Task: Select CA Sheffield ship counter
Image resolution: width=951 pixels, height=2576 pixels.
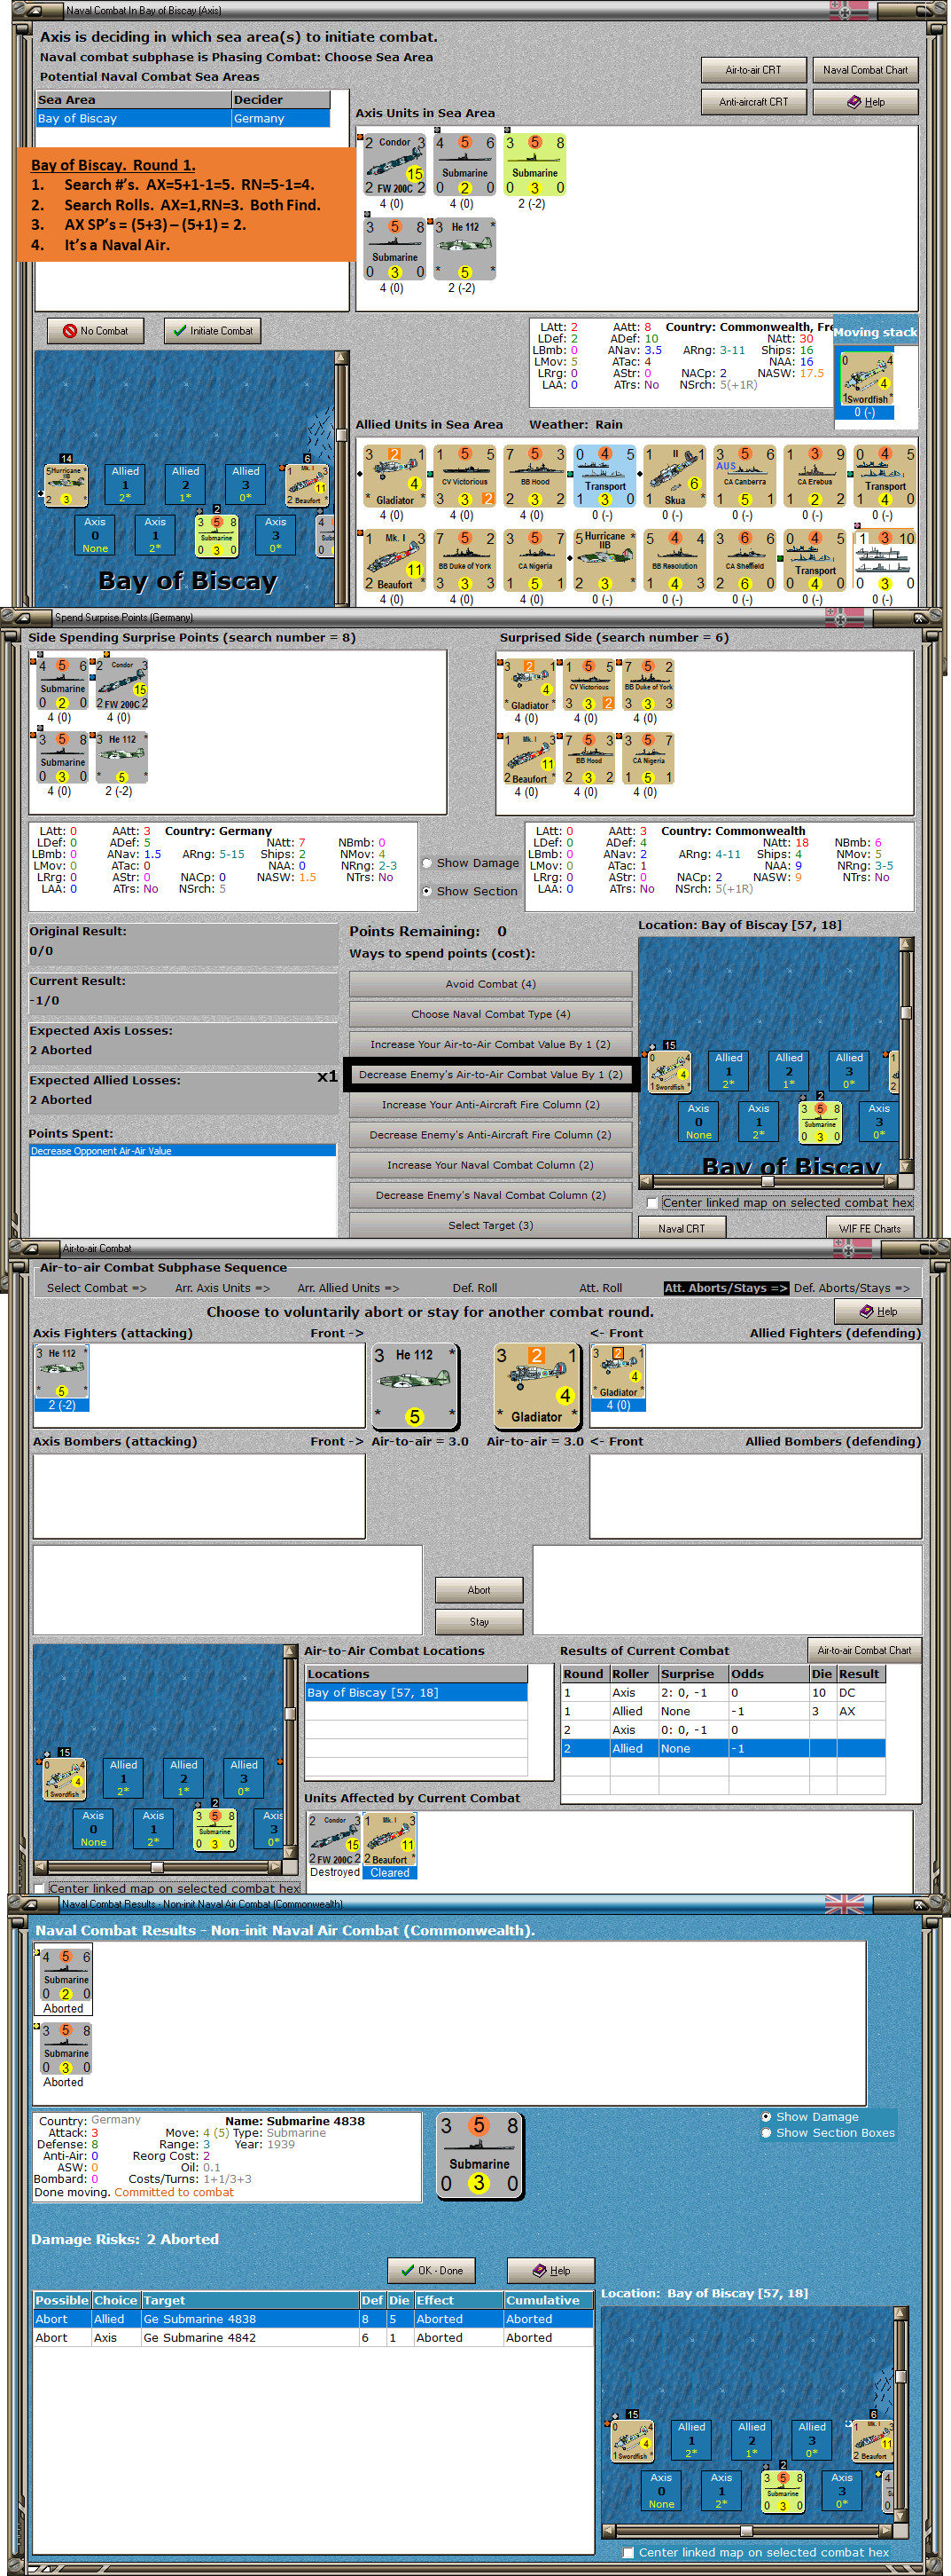Action: coord(744,560)
